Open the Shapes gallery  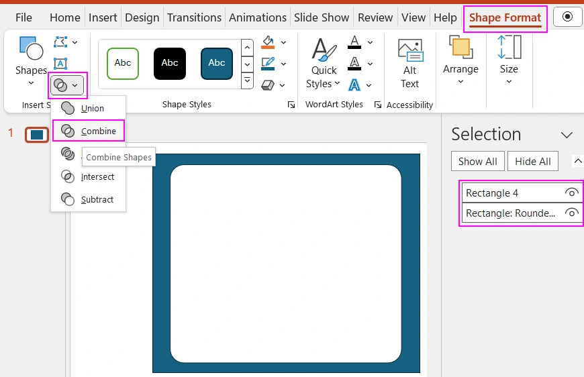(31, 61)
